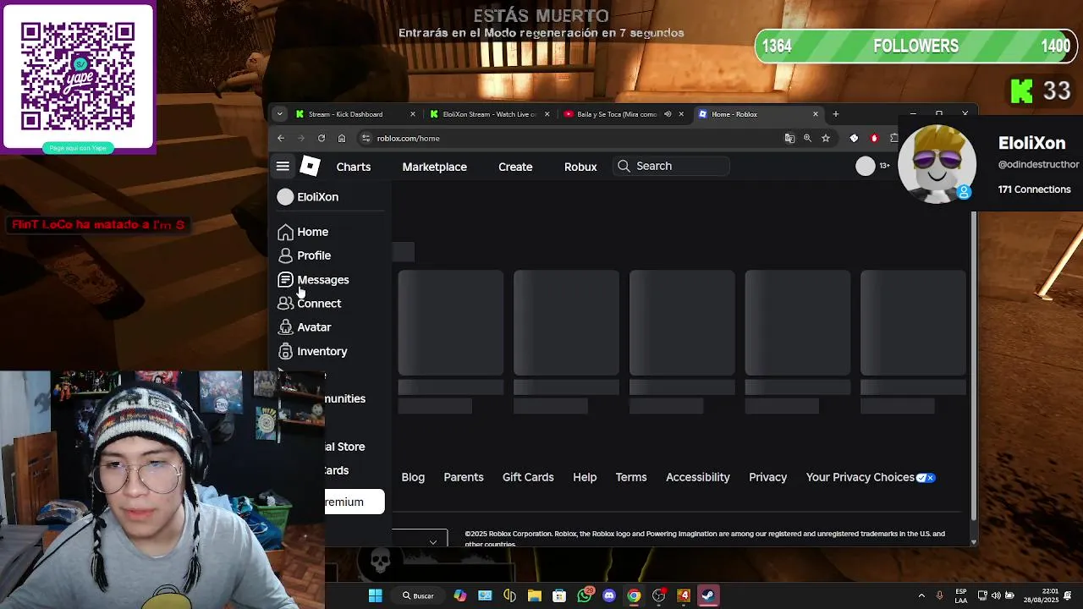Viewport: 1083px width, 609px height.
Task: Switch to Stream - Kick Dashboard tab
Action: pos(354,114)
